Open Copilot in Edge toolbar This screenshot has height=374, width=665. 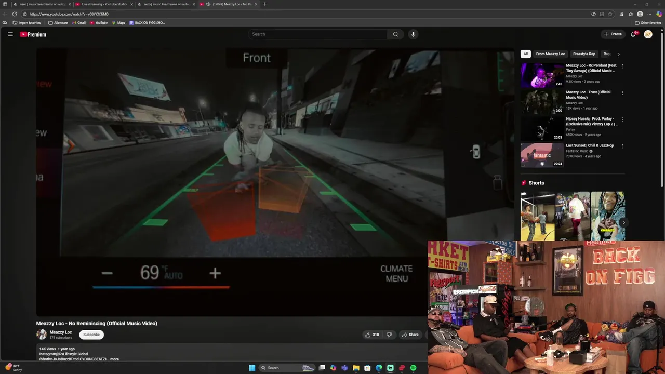pos(659,14)
